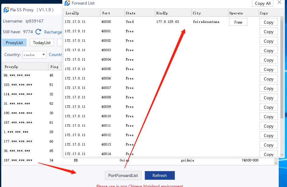Click Free in the Operate column
Image resolution: width=287 pixels, height=187 pixels.
click(x=238, y=22)
